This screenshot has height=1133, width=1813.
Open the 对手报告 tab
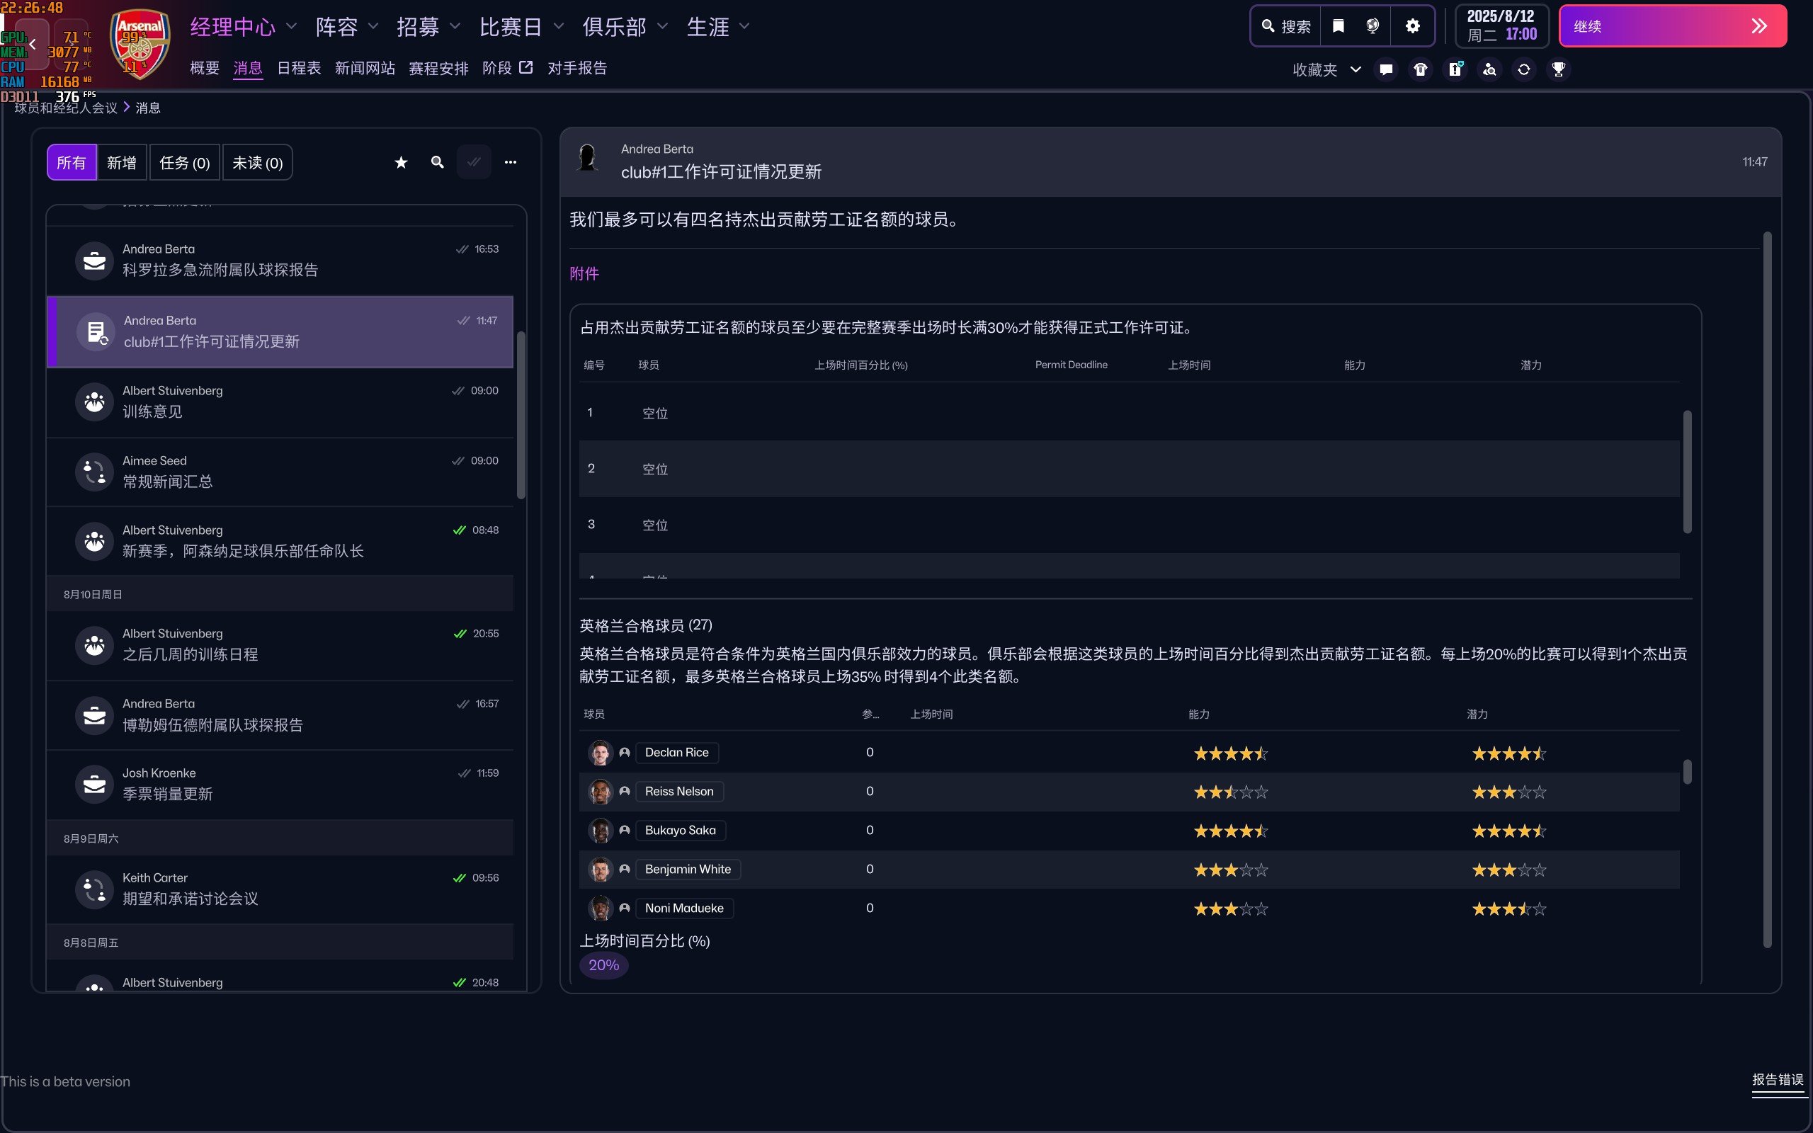click(x=577, y=68)
